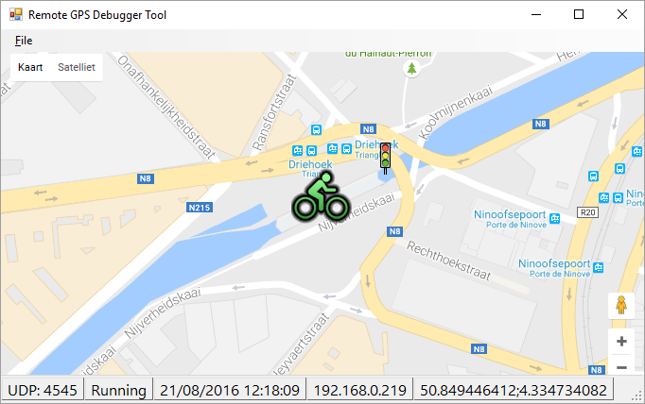This screenshot has width=645, height=404.
Task: Click the Running status label
Action: 118,390
